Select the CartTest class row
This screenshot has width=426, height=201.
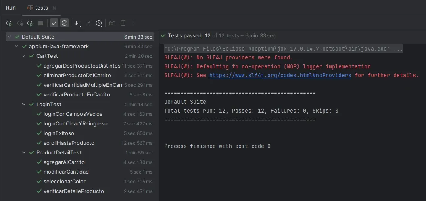coord(80,56)
